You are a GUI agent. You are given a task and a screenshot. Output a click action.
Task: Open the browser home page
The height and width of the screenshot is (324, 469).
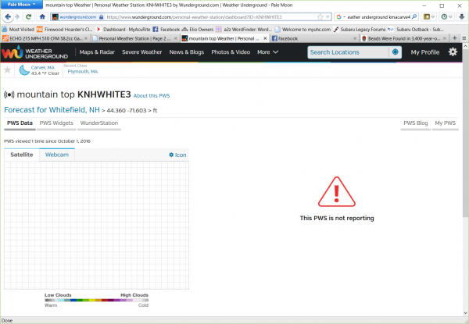point(42,16)
